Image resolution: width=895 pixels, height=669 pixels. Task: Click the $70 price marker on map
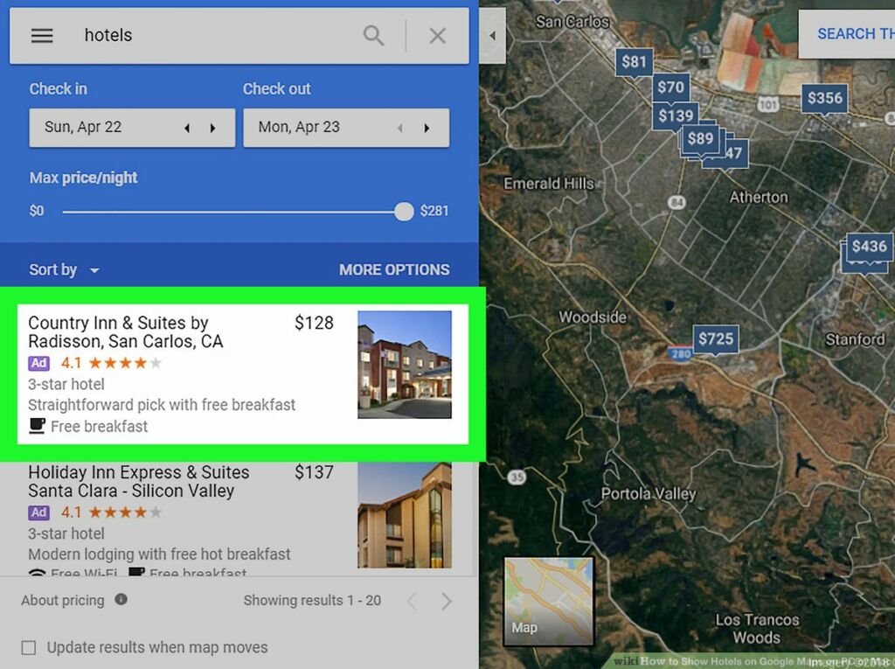pos(670,87)
